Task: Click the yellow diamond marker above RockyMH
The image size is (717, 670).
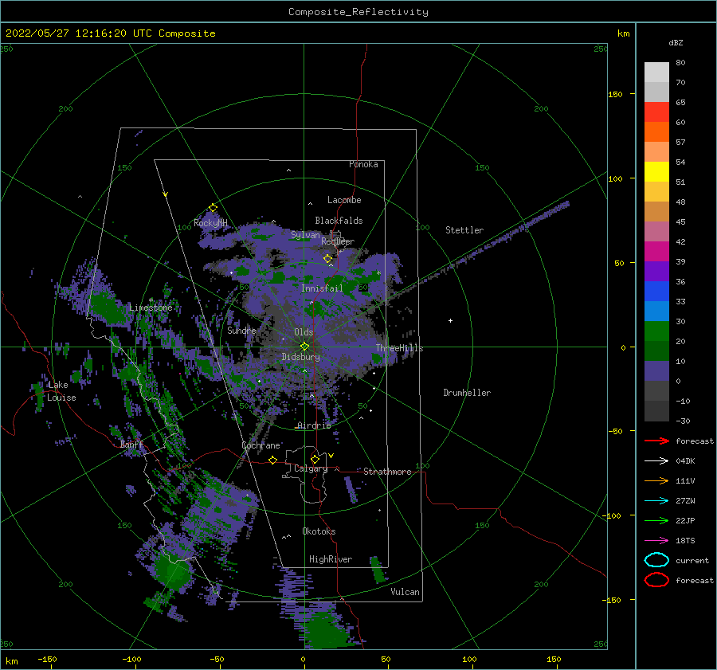Action: tap(213, 208)
